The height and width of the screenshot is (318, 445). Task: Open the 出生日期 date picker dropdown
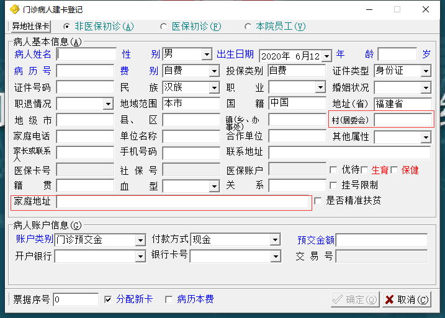327,56
